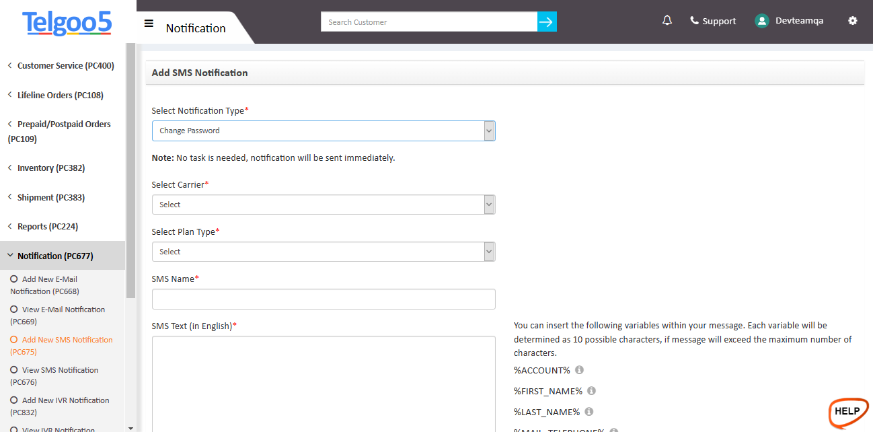Select the Add New E-Mail Notification radio option
This screenshot has height=432, width=873.
(13, 279)
